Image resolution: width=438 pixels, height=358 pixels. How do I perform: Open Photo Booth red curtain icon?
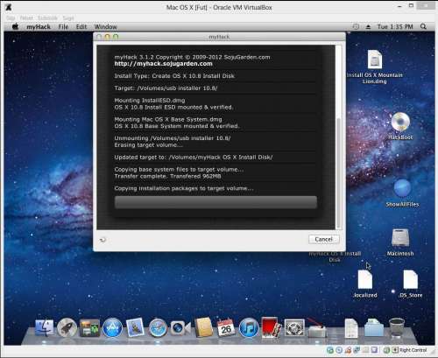(x=272, y=327)
